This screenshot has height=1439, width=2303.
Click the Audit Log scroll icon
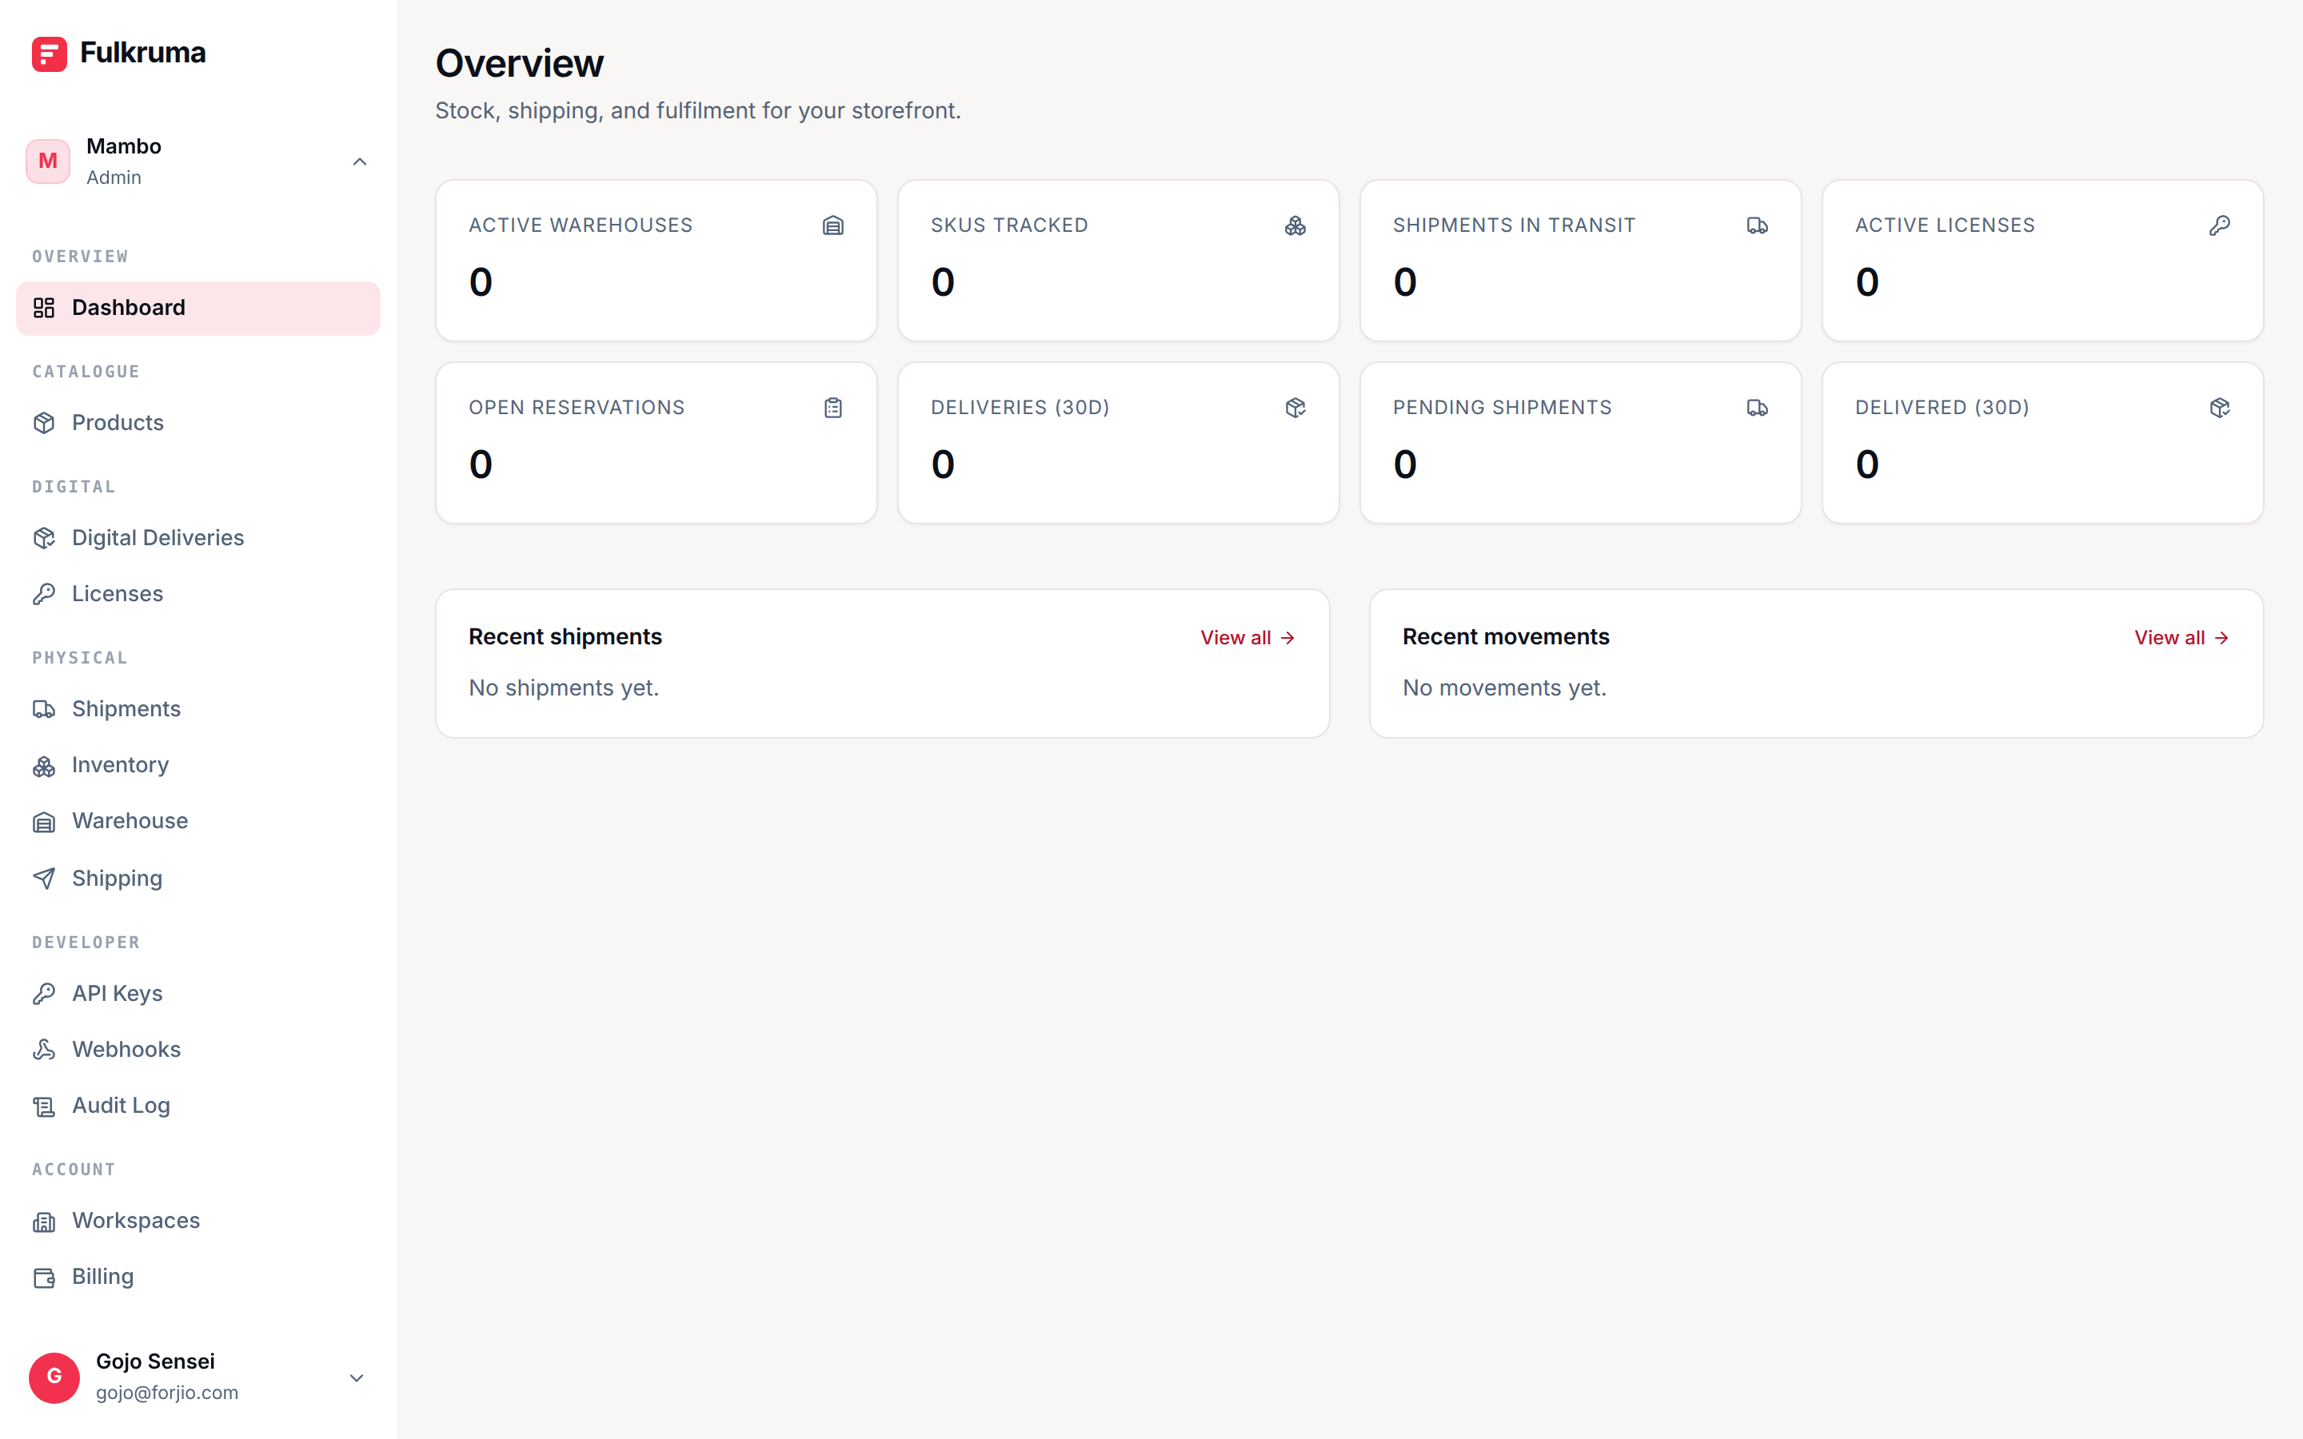[44, 1105]
